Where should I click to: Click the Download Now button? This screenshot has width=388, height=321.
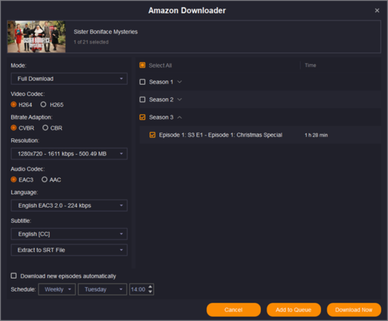354,310
